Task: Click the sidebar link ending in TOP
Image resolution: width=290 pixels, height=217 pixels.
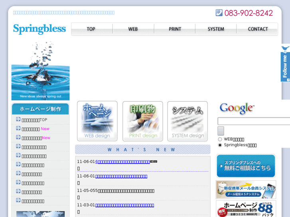Action: coord(34,120)
